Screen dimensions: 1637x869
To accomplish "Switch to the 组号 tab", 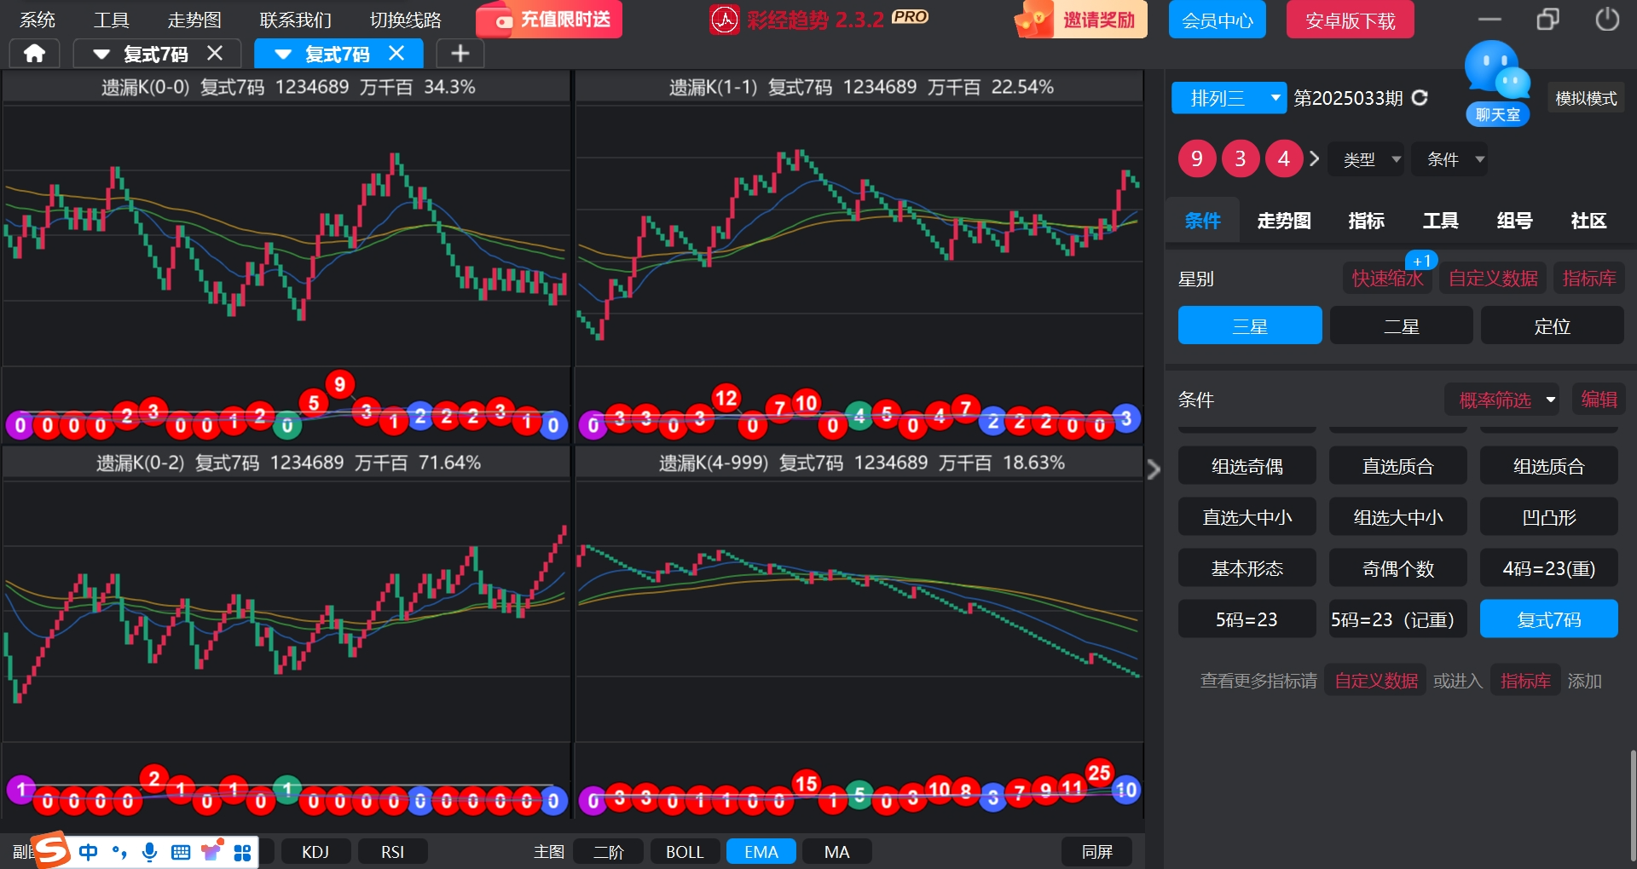I will click(x=1514, y=221).
